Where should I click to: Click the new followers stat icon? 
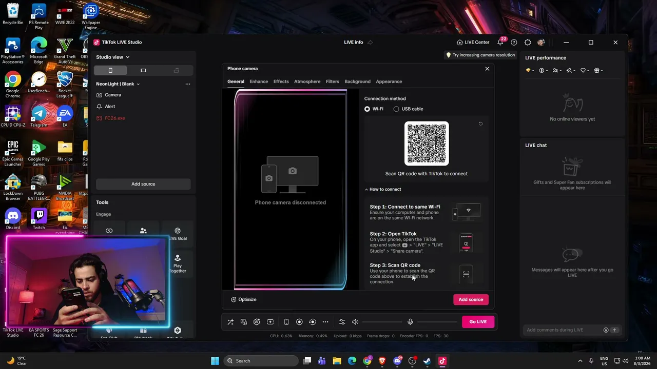[x=571, y=70]
